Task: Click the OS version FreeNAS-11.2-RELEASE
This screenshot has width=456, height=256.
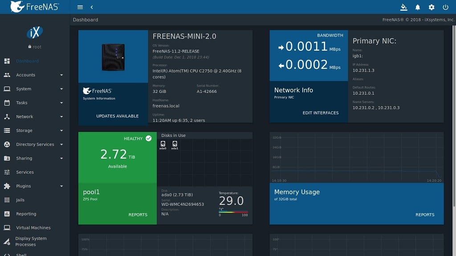Action: tap(176, 52)
